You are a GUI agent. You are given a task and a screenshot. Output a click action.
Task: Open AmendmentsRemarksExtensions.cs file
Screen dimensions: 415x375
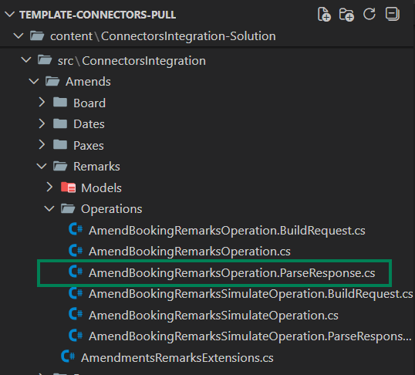177,358
